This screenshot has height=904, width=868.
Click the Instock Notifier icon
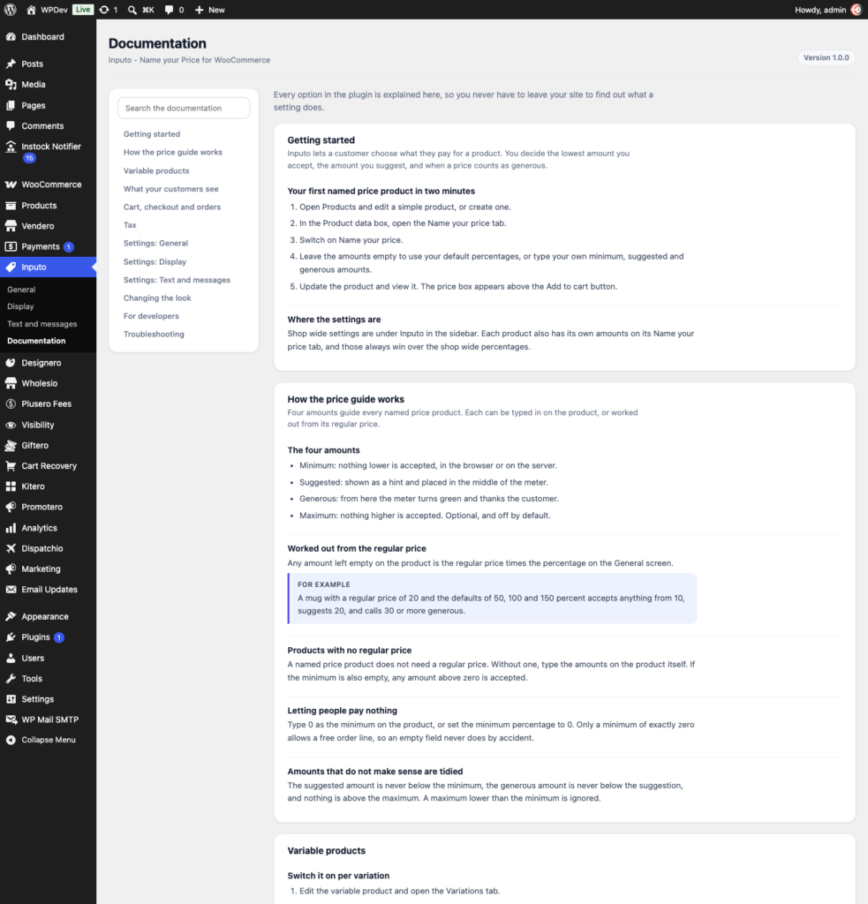(x=11, y=147)
